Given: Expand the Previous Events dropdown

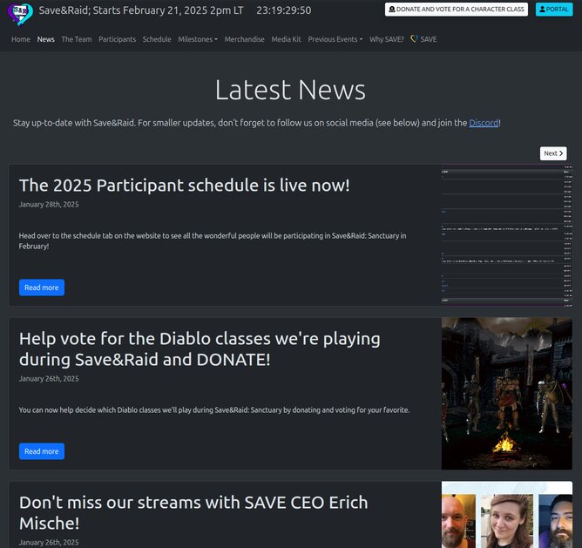Looking at the screenshot, I should tap(335, 39).
